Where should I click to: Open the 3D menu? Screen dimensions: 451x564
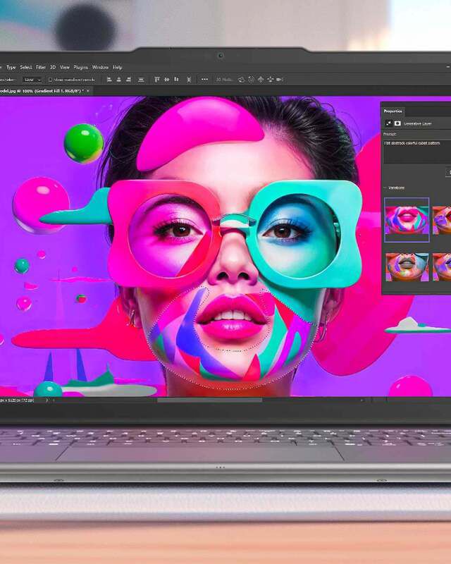(53, 67)
